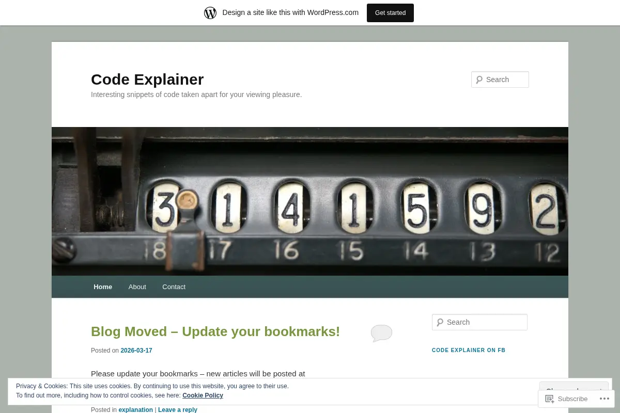Viewport: 620px width, 413px height.
Task: Open the Blog Moved post title
Action: click(x=215, y=331)
